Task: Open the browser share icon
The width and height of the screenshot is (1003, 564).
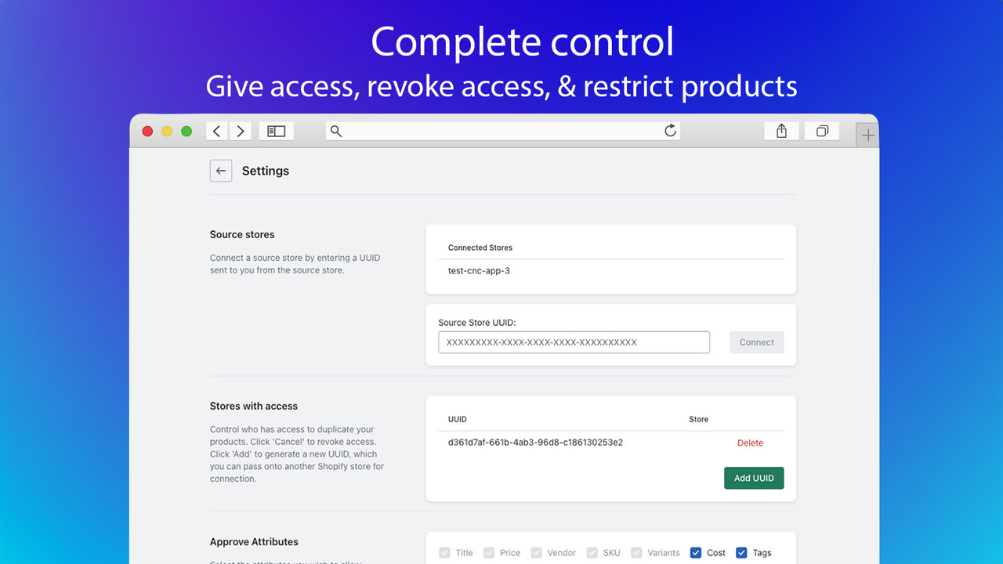Action: pyautogui.click(x=781, y=132)
